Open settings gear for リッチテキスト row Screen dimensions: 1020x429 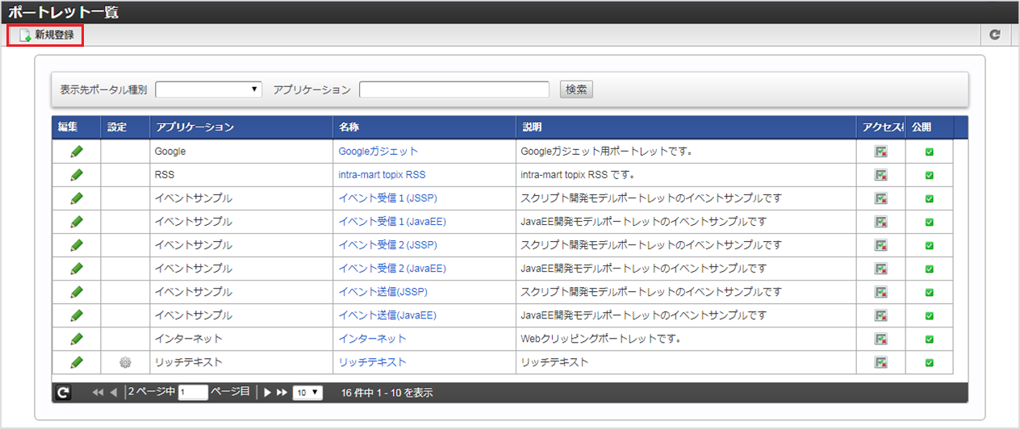point(125,363)
